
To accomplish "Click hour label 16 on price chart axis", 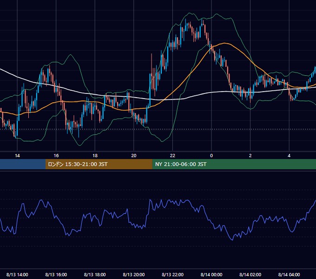I will click(x=56, y=156).
